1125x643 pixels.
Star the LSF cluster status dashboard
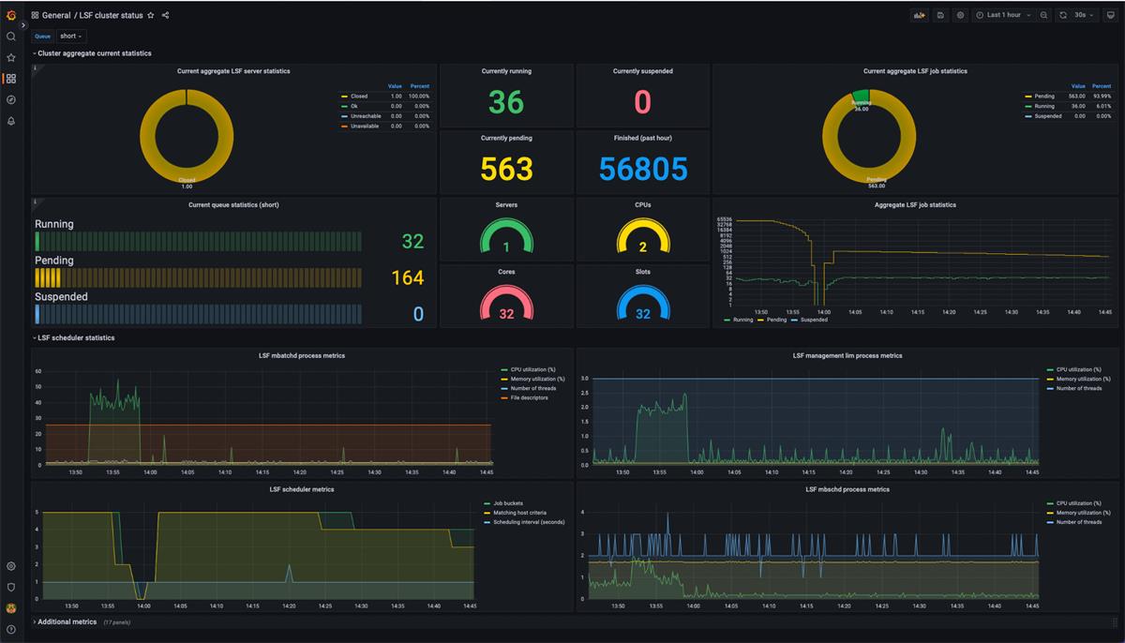(150, 15)
